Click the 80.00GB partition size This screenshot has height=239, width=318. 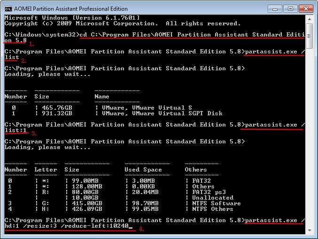pyautogui.click(x=85, y=192)
